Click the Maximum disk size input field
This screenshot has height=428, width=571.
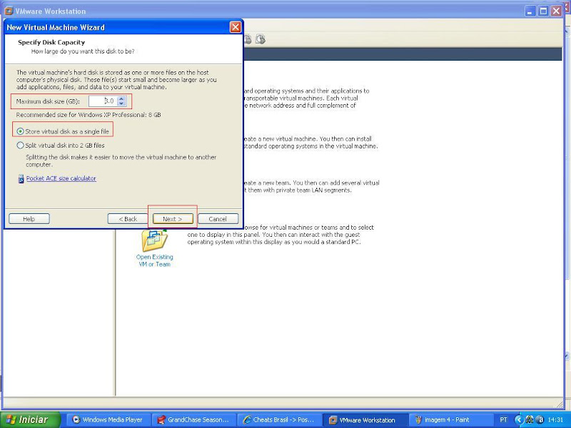coord(103,101)
